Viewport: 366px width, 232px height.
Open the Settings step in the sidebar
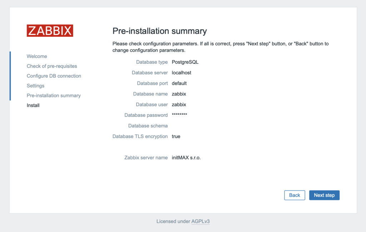click(35, 86)
